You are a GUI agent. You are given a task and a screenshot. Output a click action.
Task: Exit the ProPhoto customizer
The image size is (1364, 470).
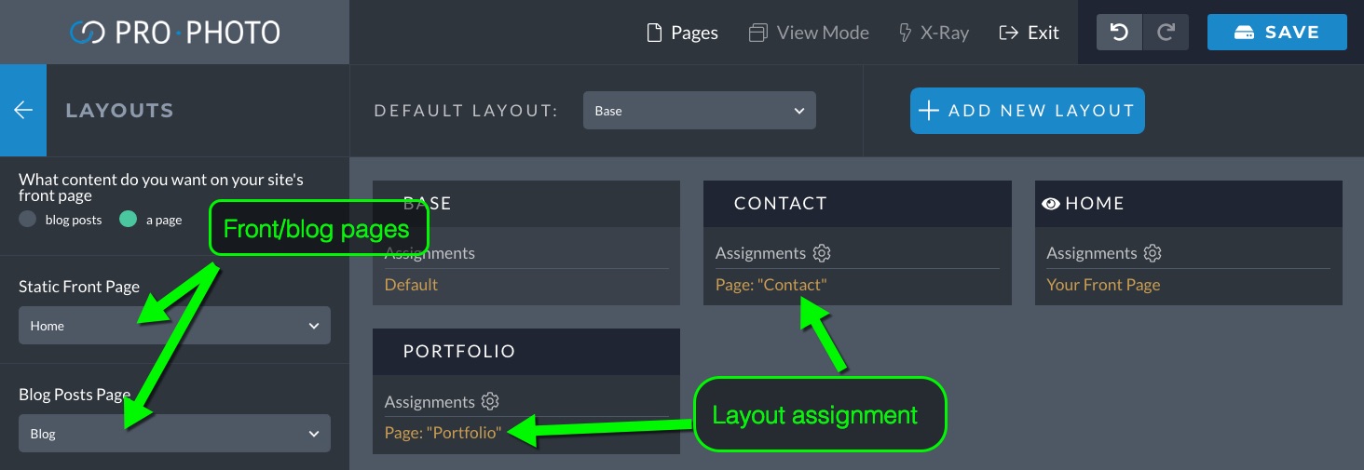click(x=1029, y=33)
